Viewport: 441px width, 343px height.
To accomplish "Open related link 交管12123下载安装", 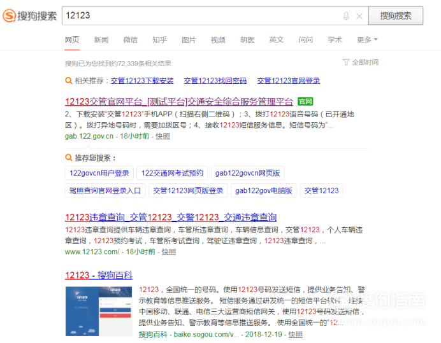I will tap(142, 81).
